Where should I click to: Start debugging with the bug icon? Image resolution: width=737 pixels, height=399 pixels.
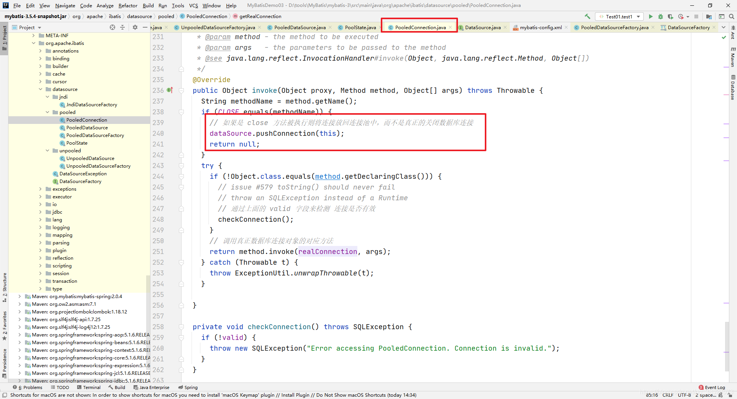coord(661,16)
